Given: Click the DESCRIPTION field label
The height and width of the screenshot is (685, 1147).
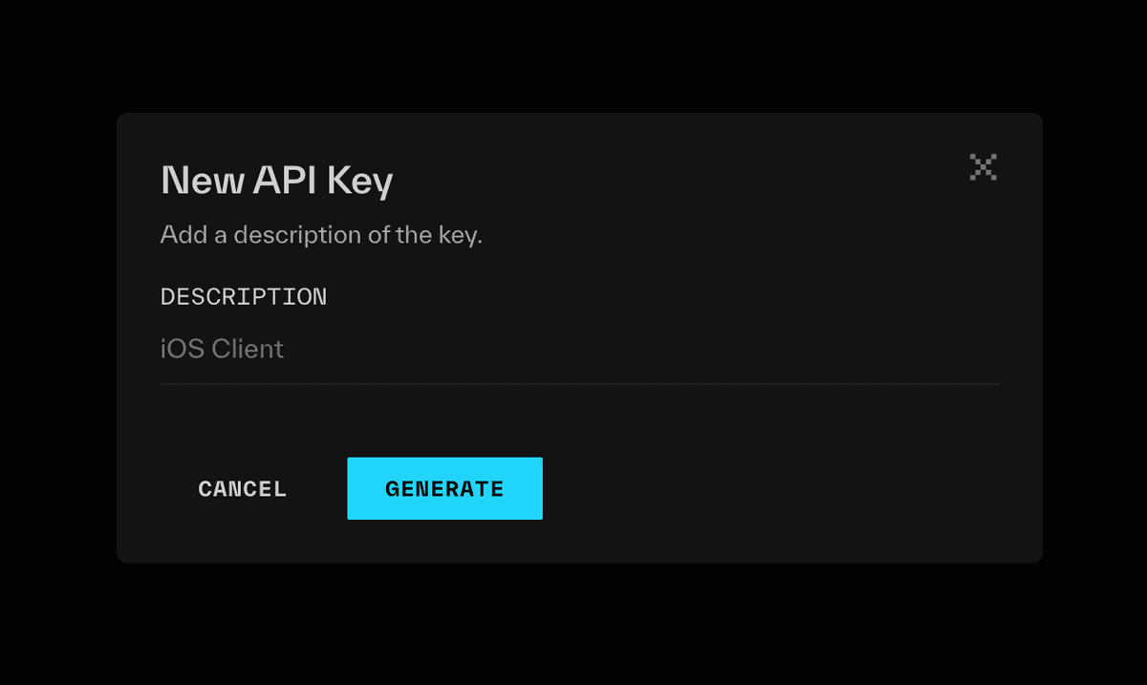Looking at the screenshot, I should 244,297.
